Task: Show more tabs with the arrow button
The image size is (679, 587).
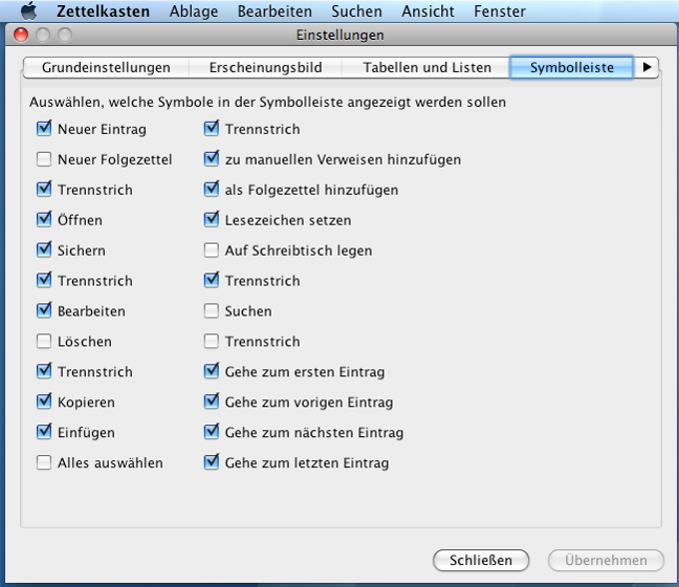Action: 647,68
